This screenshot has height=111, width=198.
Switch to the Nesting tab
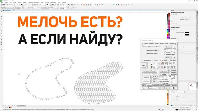tap(162, 44)
